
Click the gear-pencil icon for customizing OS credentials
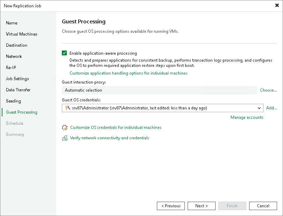coord(65,128)
